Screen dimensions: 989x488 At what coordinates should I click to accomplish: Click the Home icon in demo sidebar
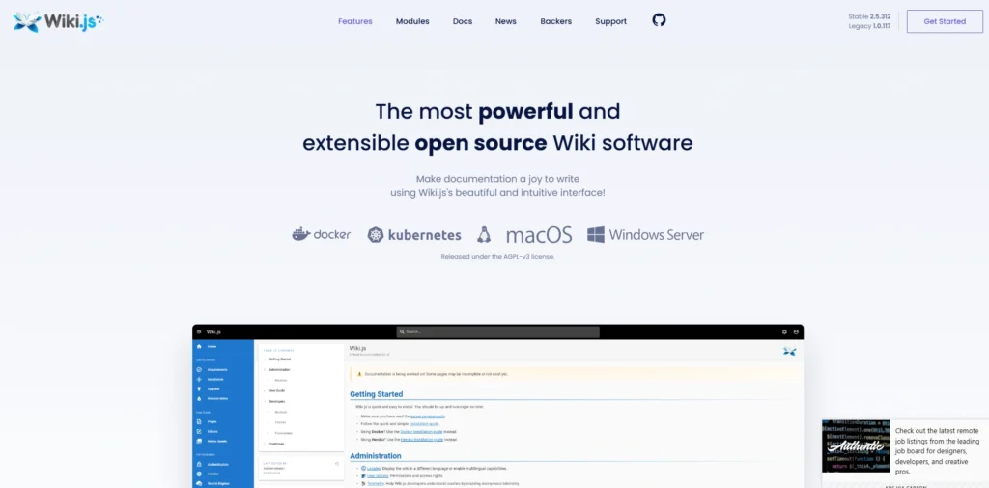tap(199, 347)
